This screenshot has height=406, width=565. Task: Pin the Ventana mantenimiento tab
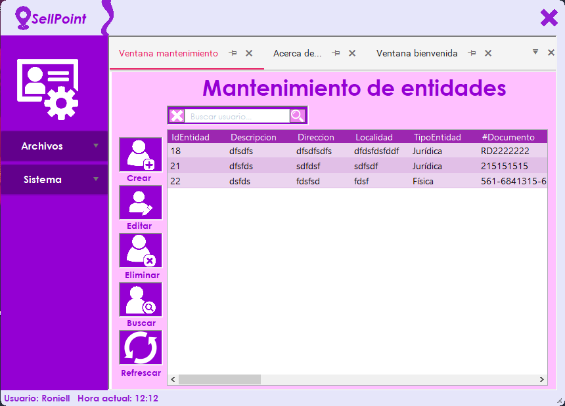(x=233, y=53)
